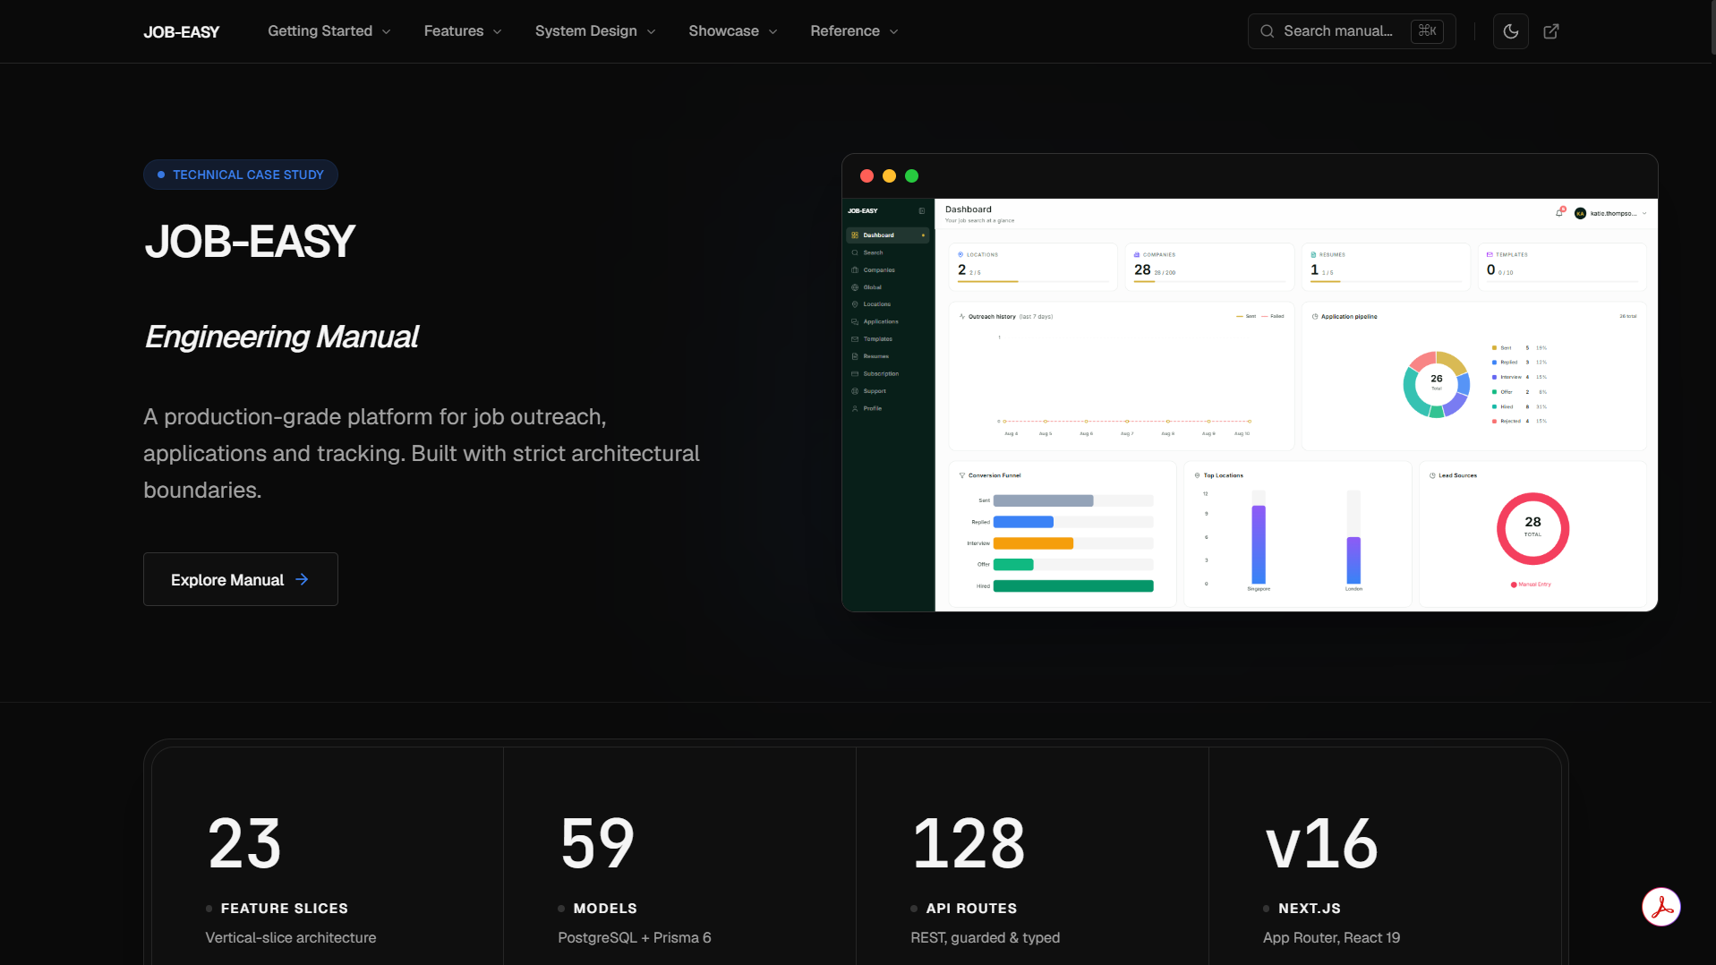The width and height of the screenshot is (1716, 965).
Task: Click the green window dot in preview
Action: (911, 175)
